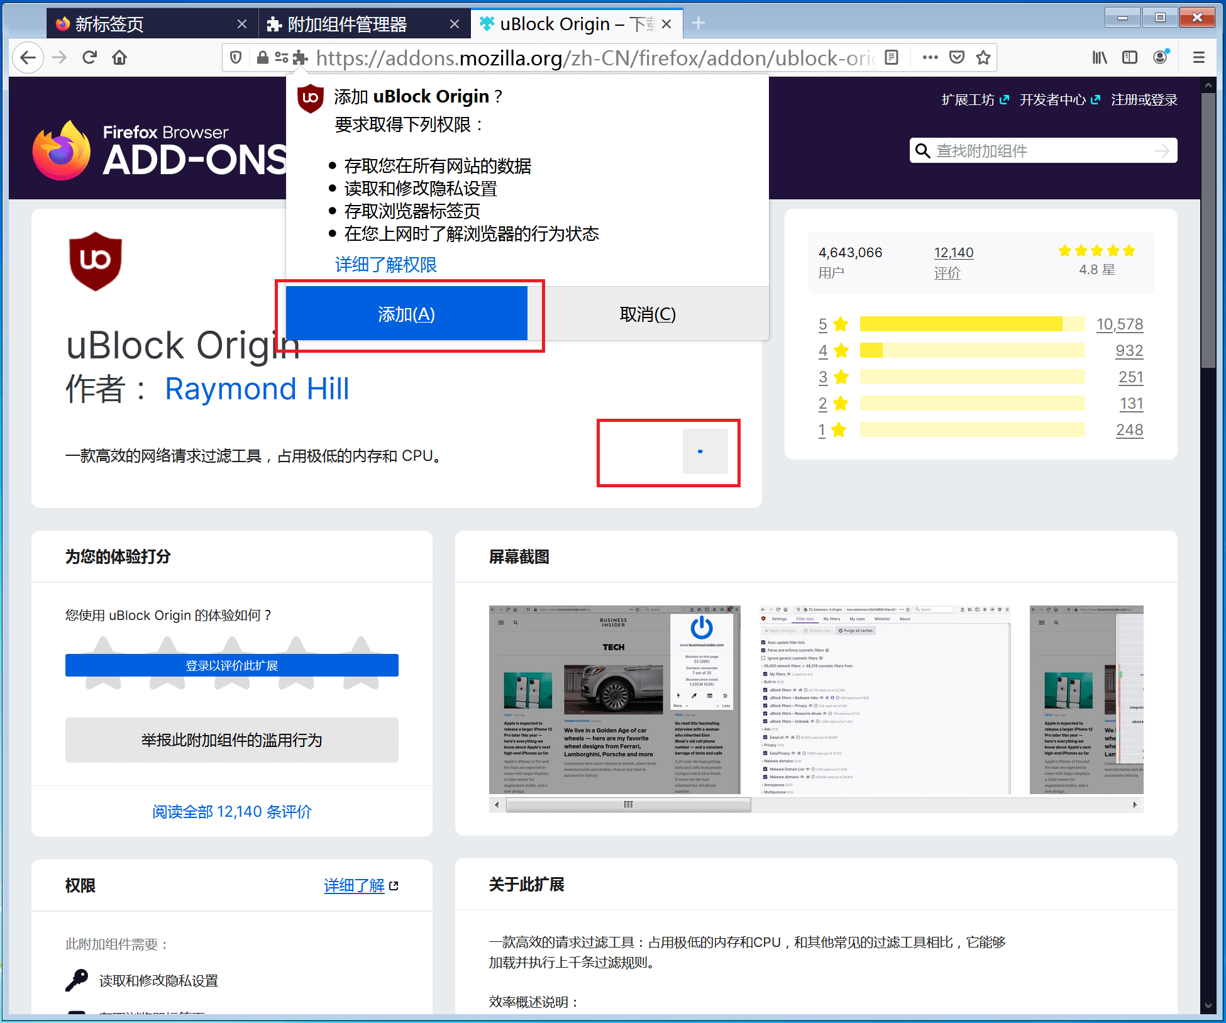Click the screenshots horizontal scrollbar thumb
Screen dimensions: 1226x1023
tap(628, 805)
